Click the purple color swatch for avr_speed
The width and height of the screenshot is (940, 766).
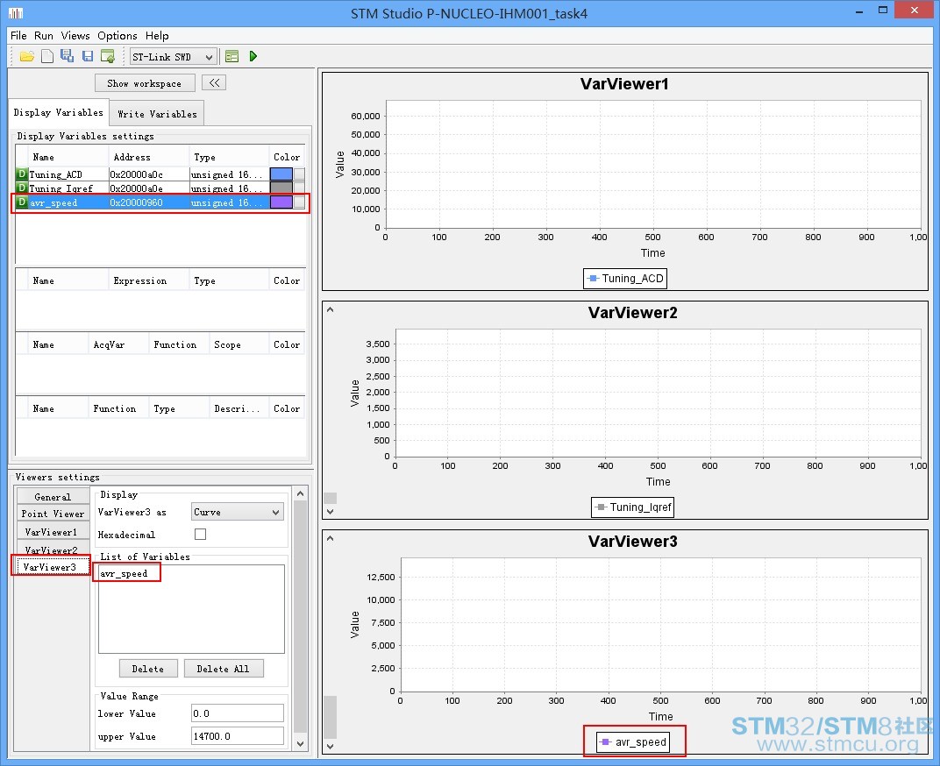tap(281, 202)
